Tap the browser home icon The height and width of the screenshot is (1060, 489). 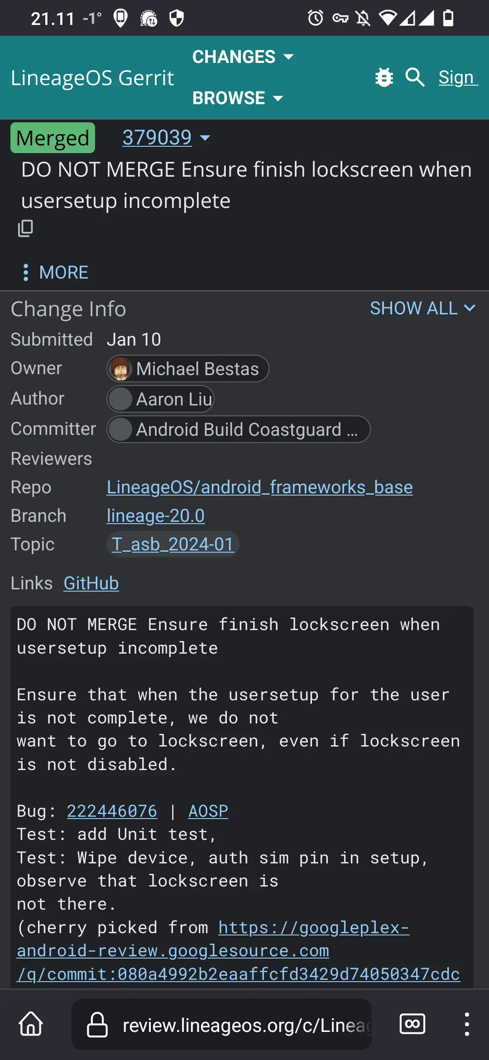(x=31, y=1024)
